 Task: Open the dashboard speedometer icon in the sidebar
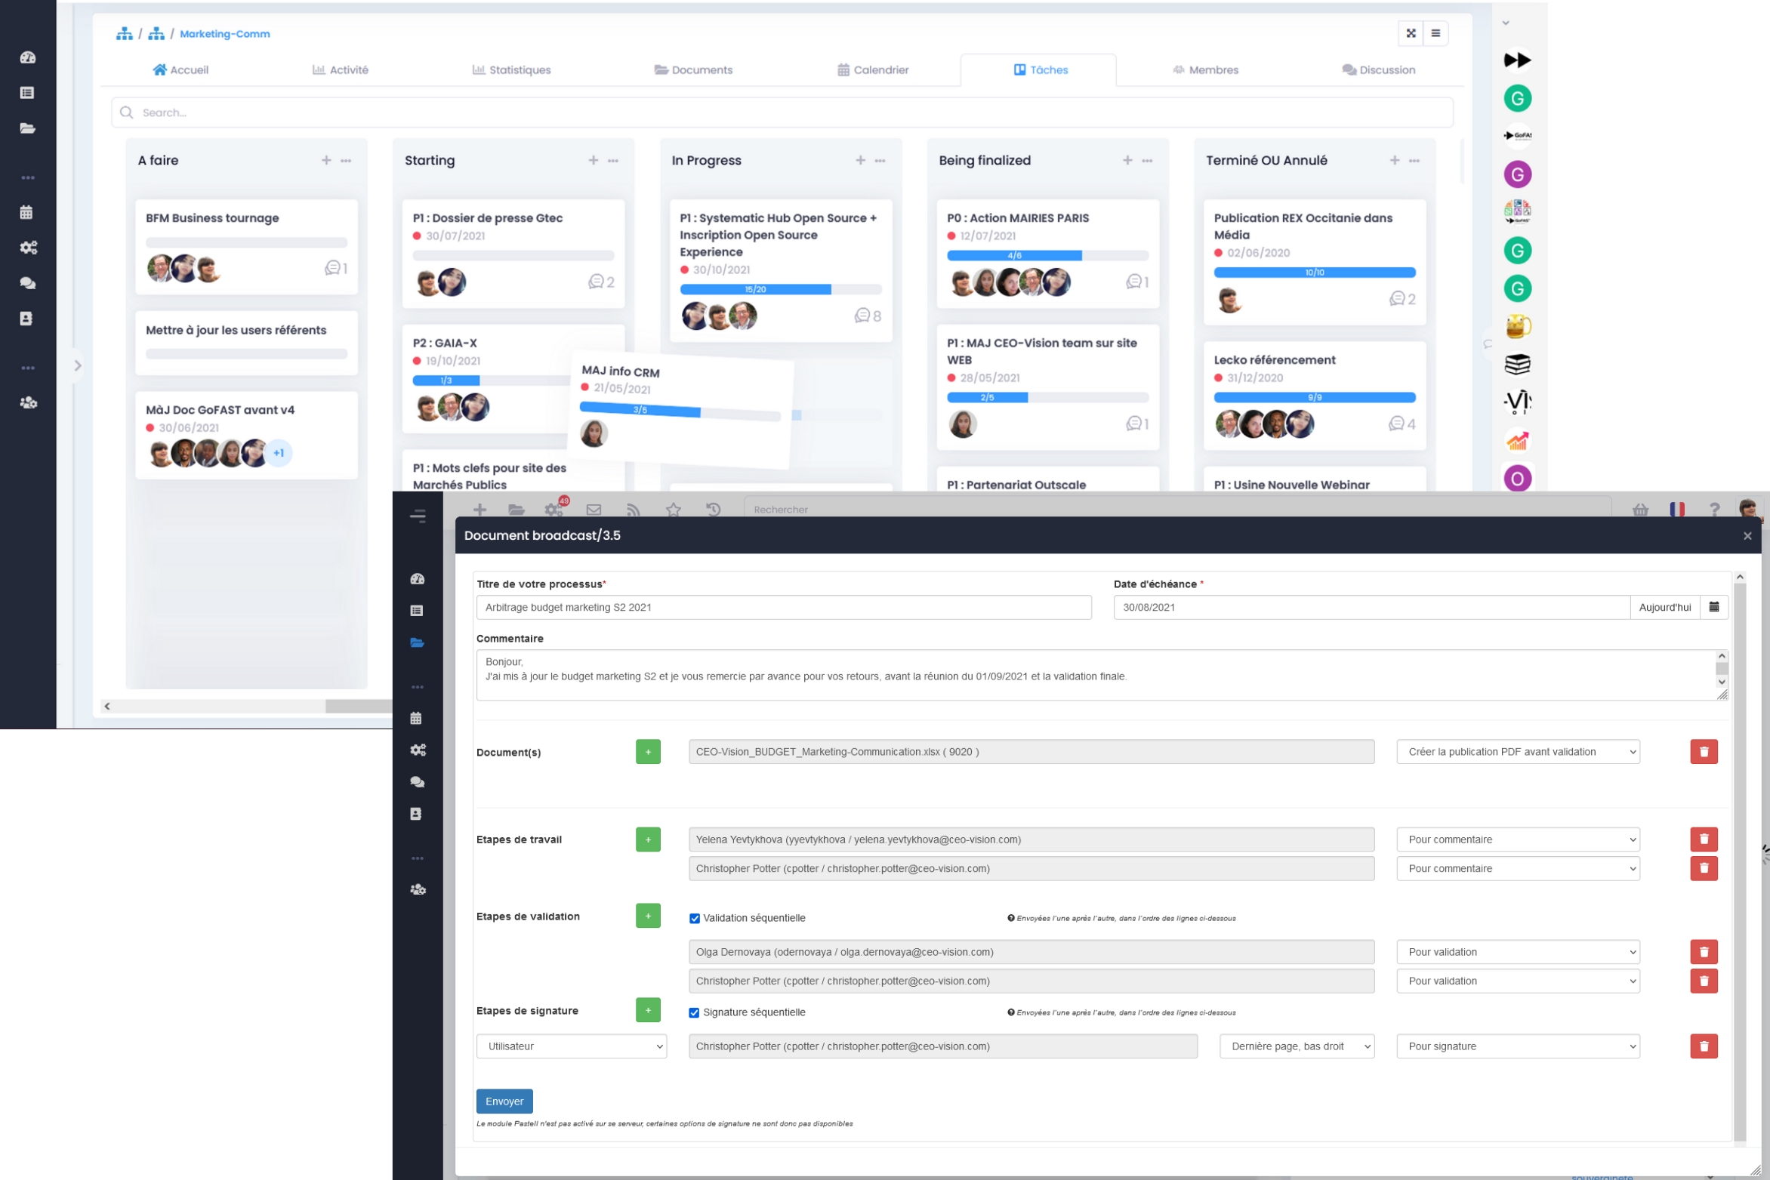(x=418, y=579)
